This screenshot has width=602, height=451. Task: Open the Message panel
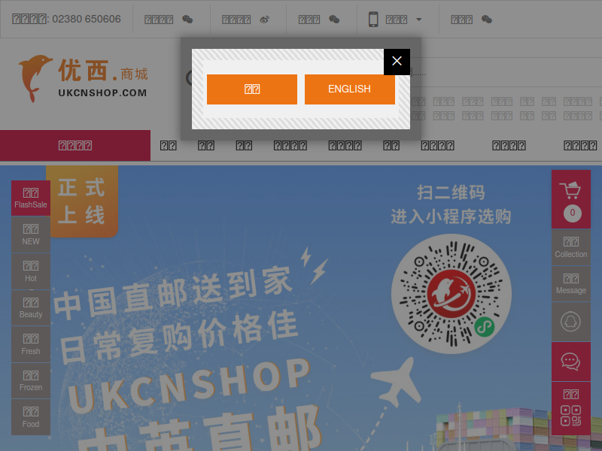pyautogui.click(x=571, y=284)
